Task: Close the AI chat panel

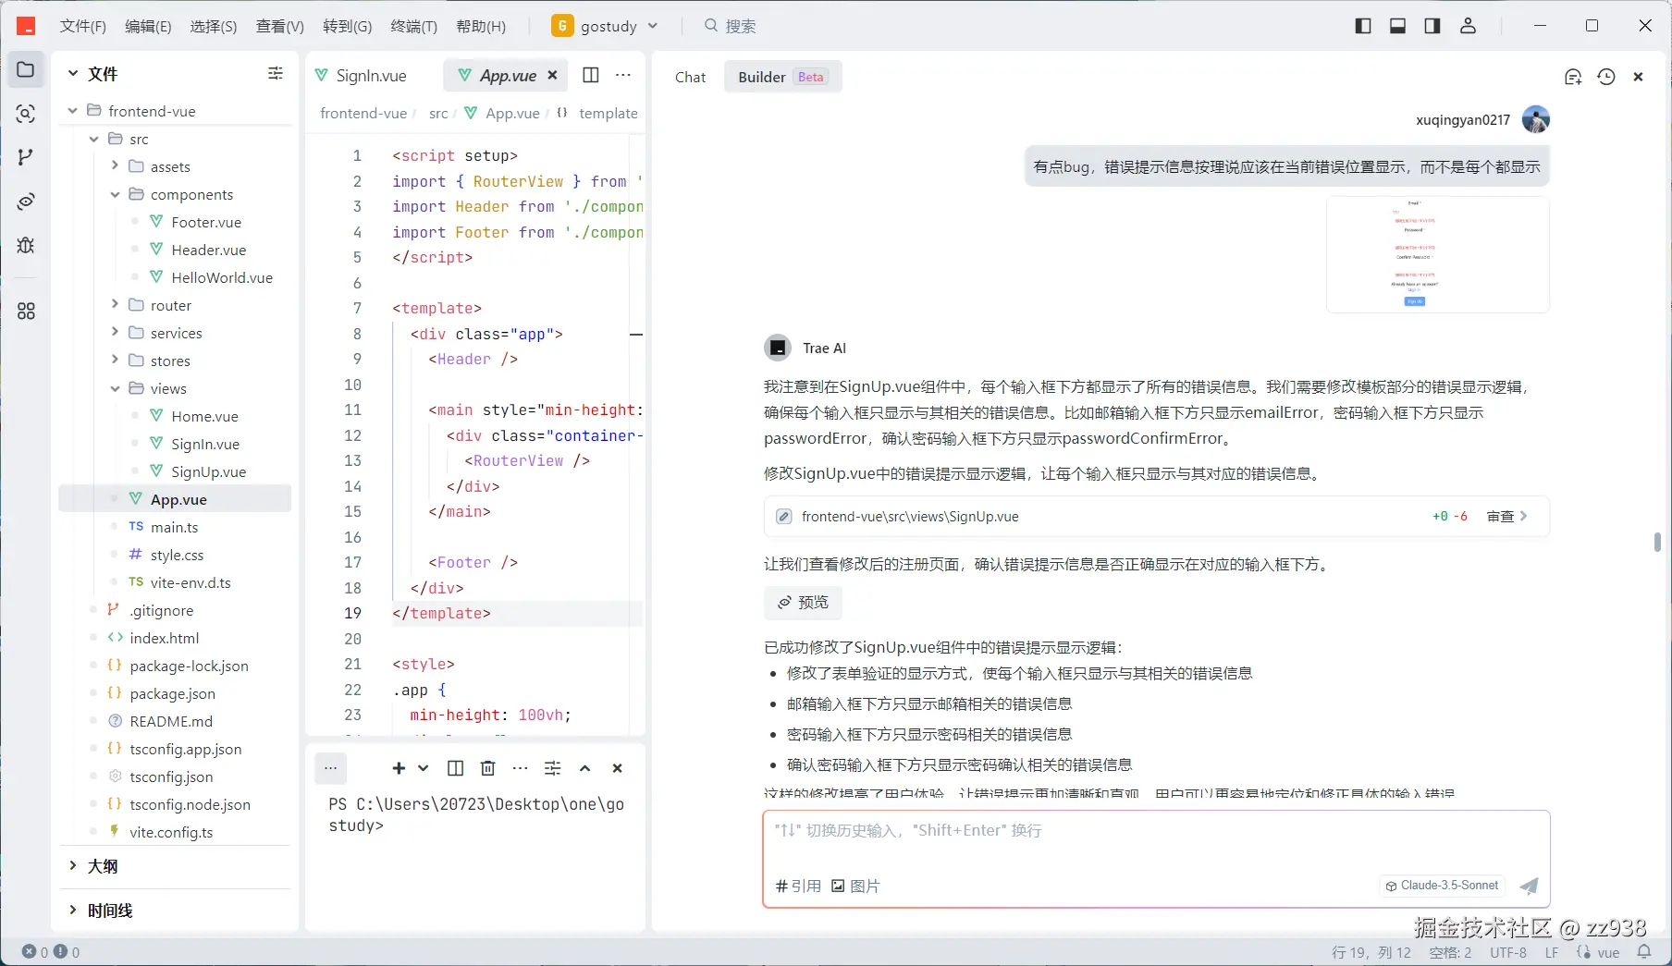Action: [1638, 77]
